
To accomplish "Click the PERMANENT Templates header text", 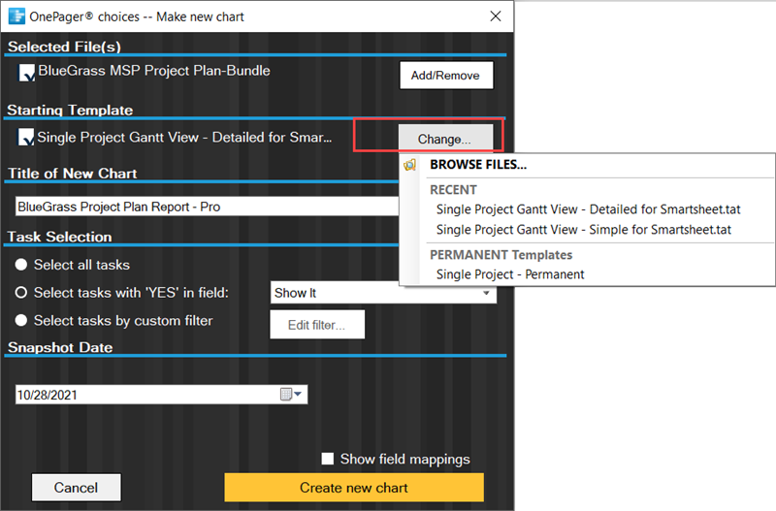I will click(501, 255).
